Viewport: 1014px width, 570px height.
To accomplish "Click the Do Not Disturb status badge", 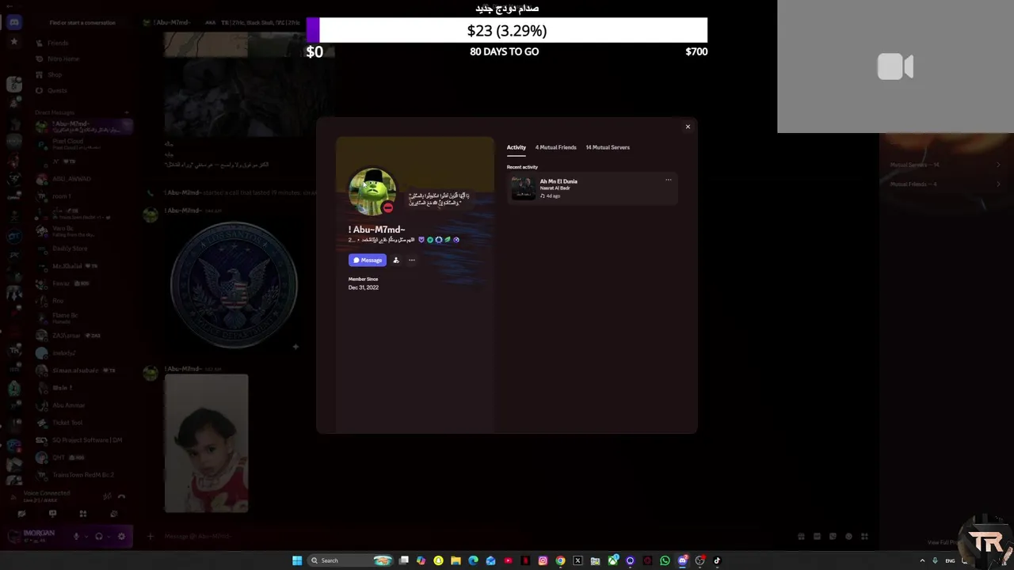I will coord(387,207).
